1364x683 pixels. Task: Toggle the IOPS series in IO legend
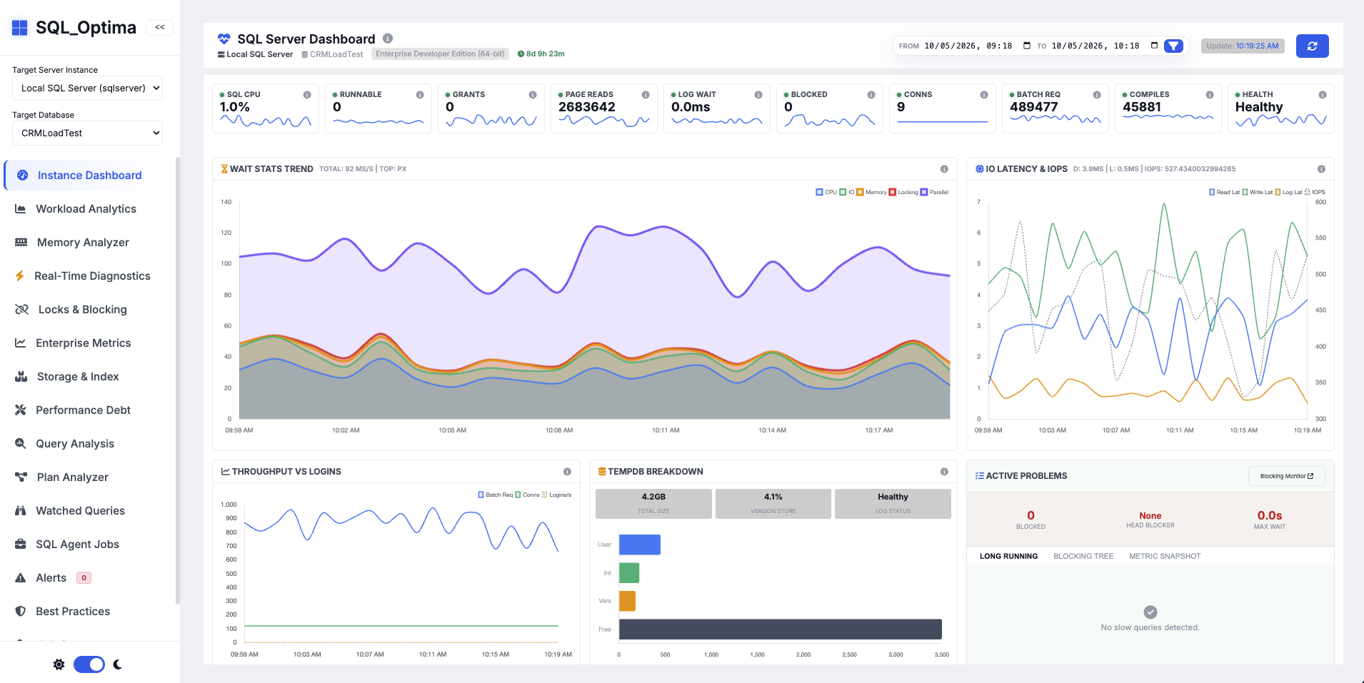pos(1315,192)
